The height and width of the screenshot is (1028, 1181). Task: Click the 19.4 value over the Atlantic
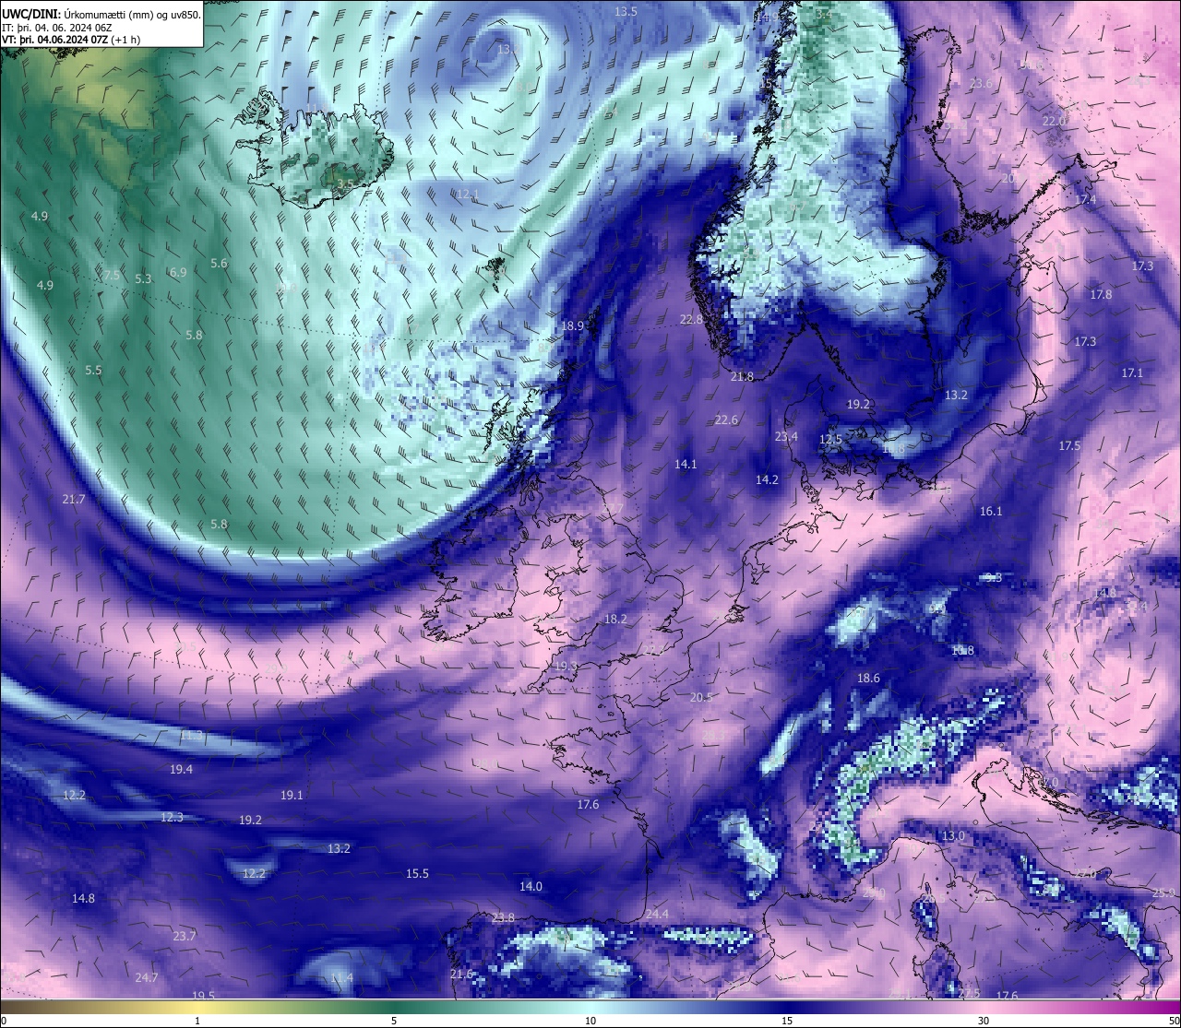pyautogui.click(x=181, y=769)
